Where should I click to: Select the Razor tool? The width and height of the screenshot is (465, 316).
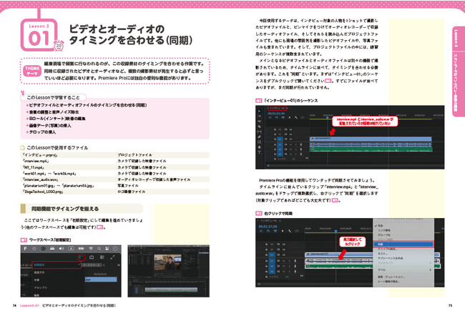[x=259, y=127]
